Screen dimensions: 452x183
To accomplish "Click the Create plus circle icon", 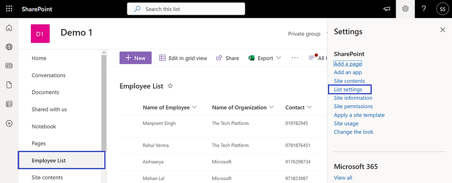I will click(x=9, y=124).
